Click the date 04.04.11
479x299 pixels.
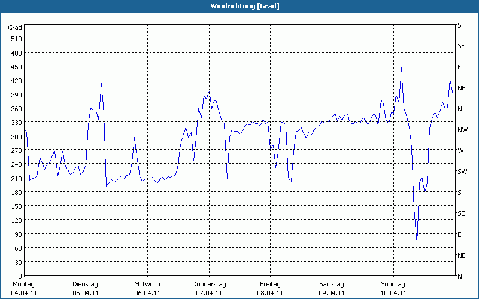click(x=24, y=293)
